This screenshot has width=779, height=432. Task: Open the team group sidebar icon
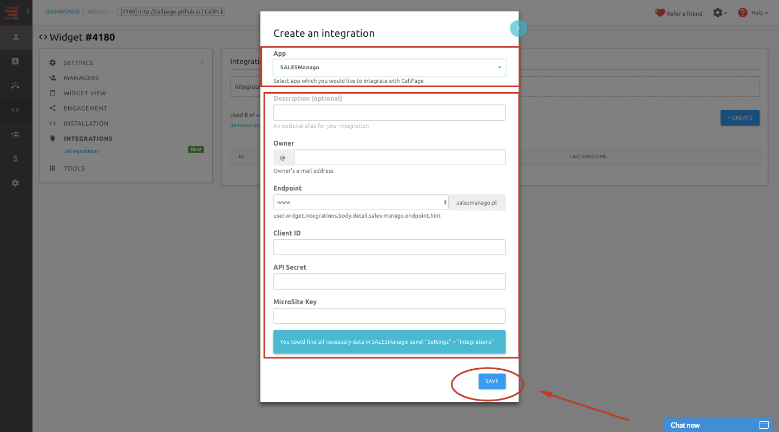point(16,134)
